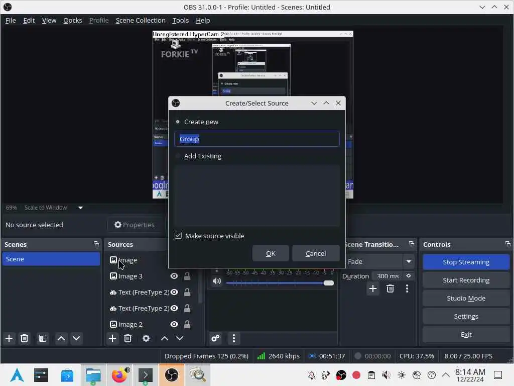Screen dimensions: 514x386
Task: Open the Tools menu
Action: coord(181,20)
